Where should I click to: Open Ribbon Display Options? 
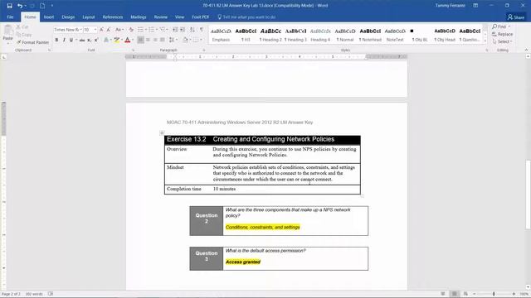click(475, 6)
